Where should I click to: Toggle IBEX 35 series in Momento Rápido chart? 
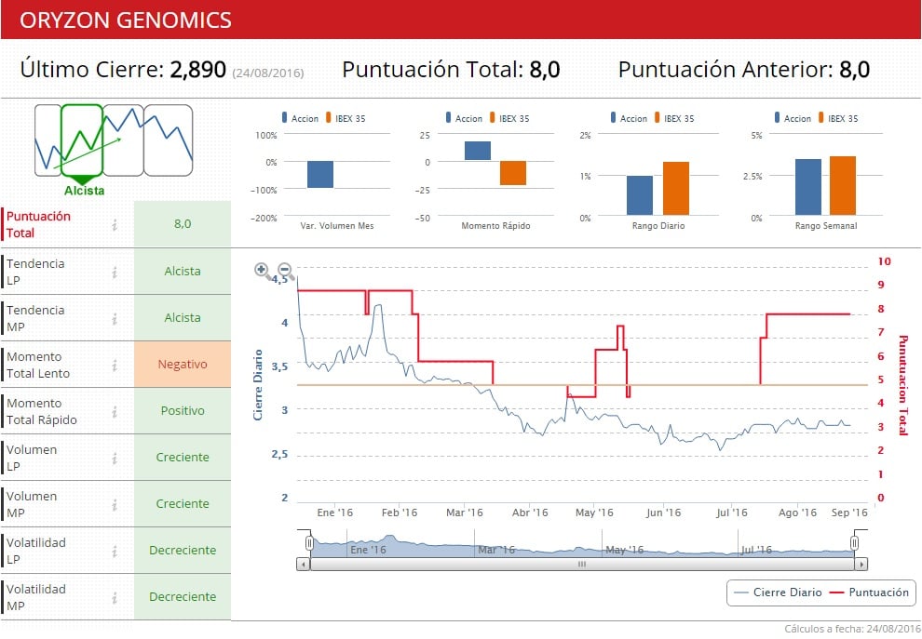pyautogui.click(x=509, y=118)
